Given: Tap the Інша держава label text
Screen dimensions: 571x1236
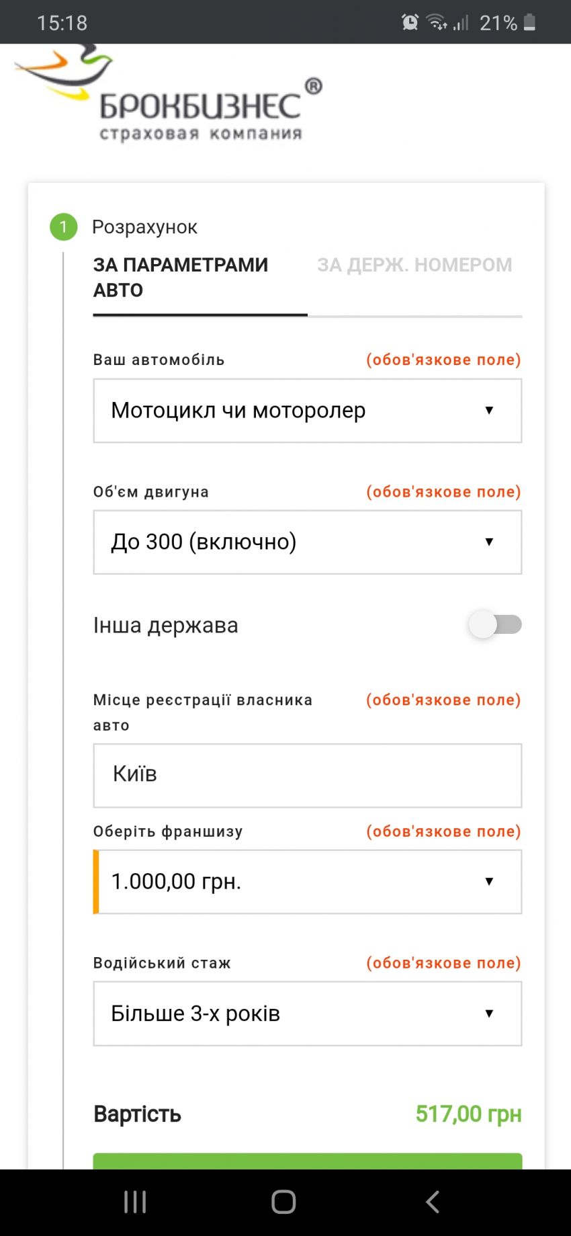Looking at the screenshot, I should click(165, 625).
